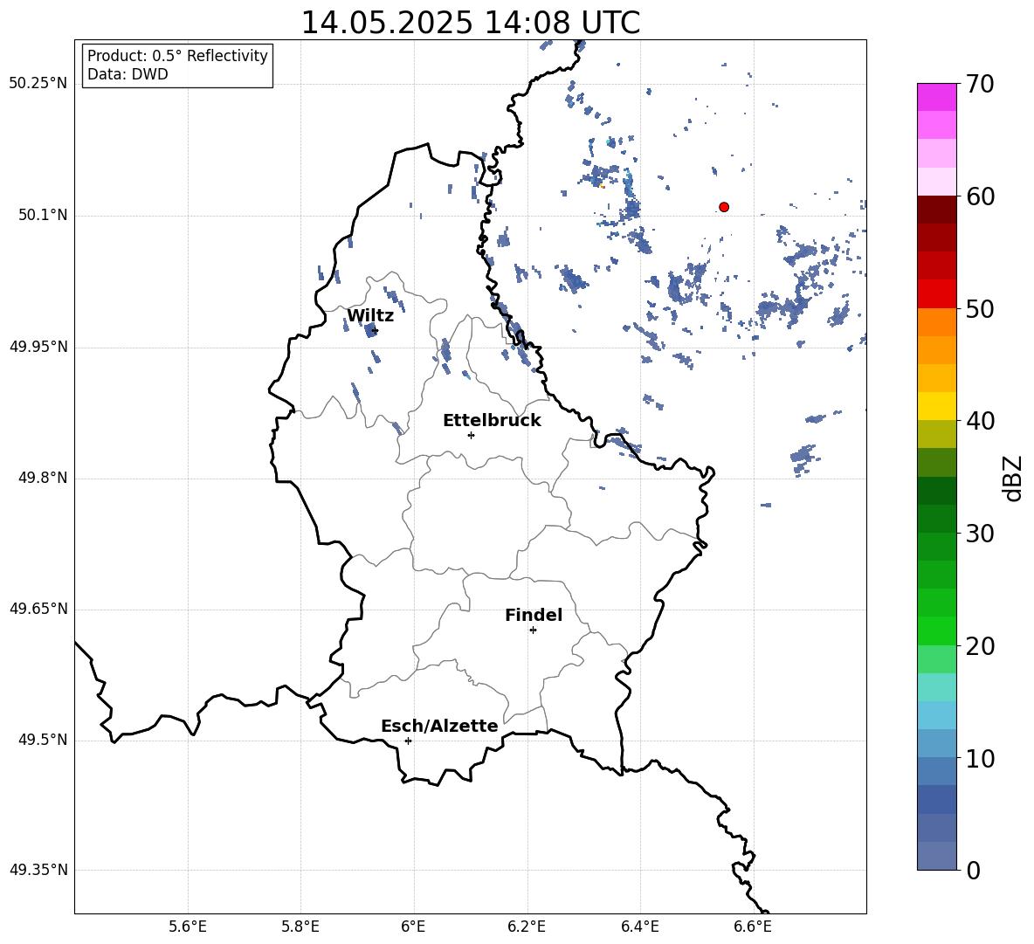Screen dimensions: 1034x944
Task: Click the dark maroon colorbar segment below 60
Action: [936, 210]
